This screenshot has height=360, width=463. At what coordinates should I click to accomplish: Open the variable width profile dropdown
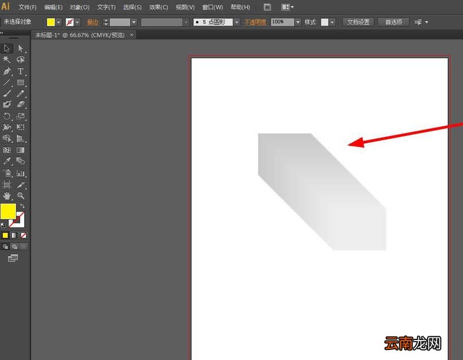186,22
